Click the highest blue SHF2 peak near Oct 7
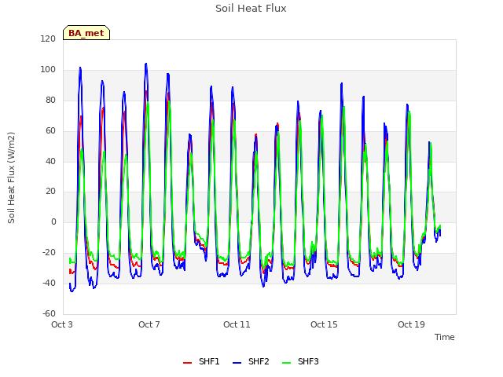The image size is (503, 377). tap(146, 64)
